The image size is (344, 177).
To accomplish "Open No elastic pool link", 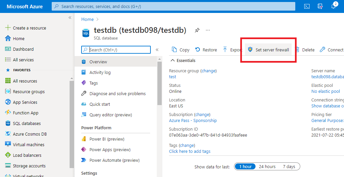I will click(x=325, y=91).
